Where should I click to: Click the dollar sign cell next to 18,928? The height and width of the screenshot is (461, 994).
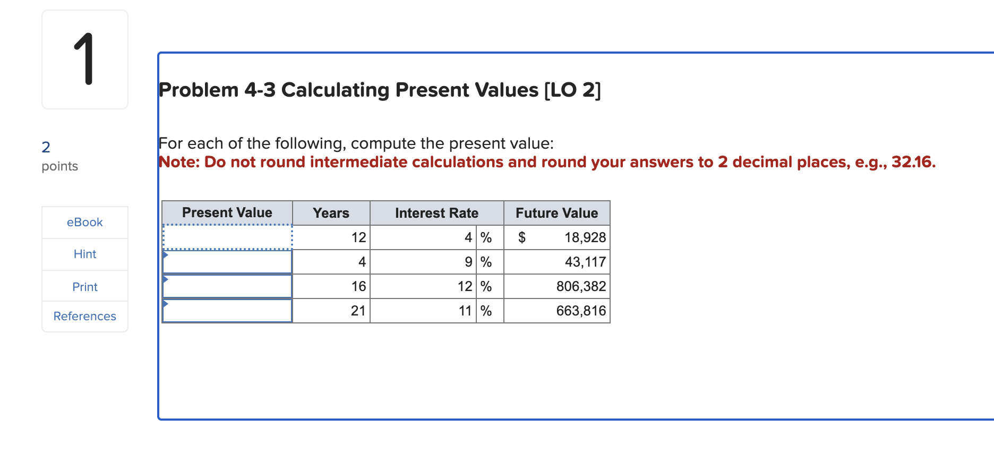point(522,237)
